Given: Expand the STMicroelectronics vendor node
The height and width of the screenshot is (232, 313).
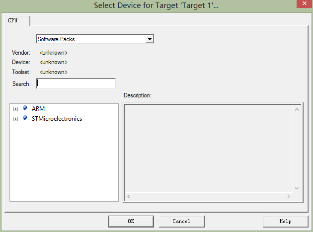Looking at the screenshot, I should (15, 119).
